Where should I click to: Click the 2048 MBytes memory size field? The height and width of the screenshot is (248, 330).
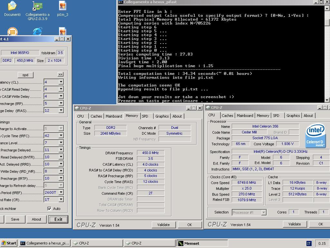click(111, 133)
